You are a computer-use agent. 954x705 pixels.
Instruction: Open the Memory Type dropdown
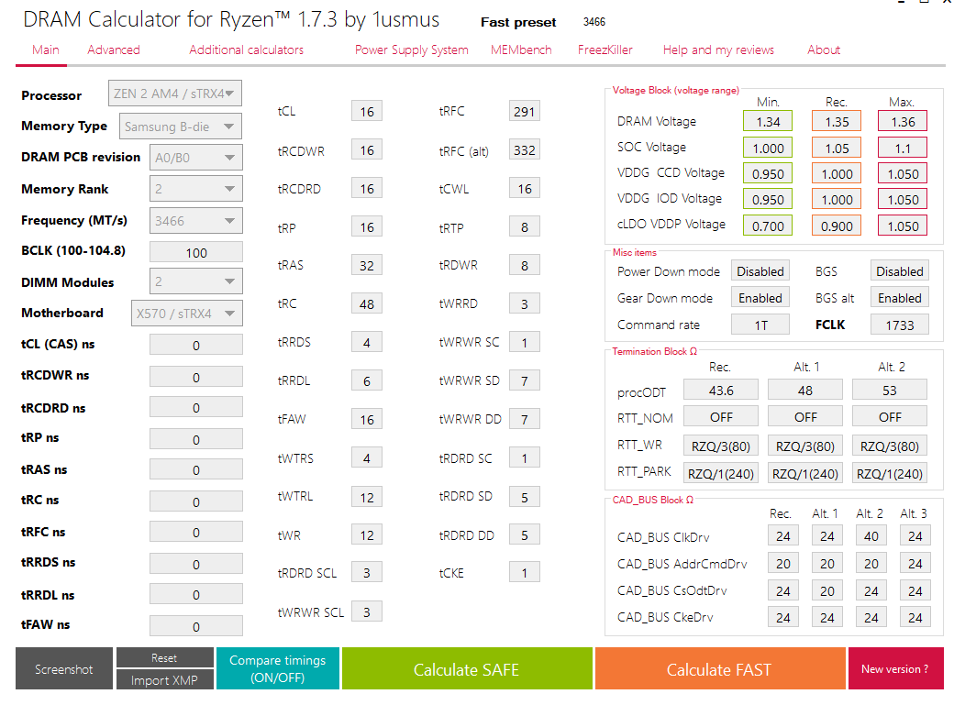tap(181, 127)
